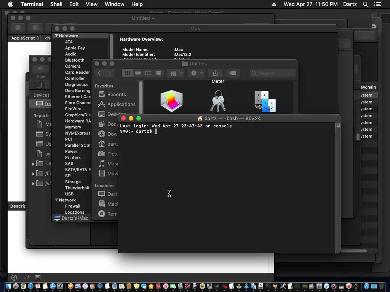Open Launchpad from the Dock
The image size is (390, 292).
tap(16, 286)
